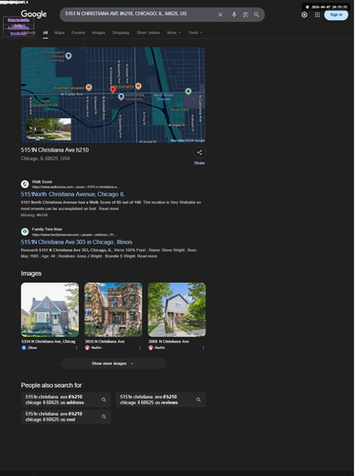Open options for 3808 N Christiana image
Viewport: 358px width, 476px height.
pyautogui.click(x=204, y=347)
